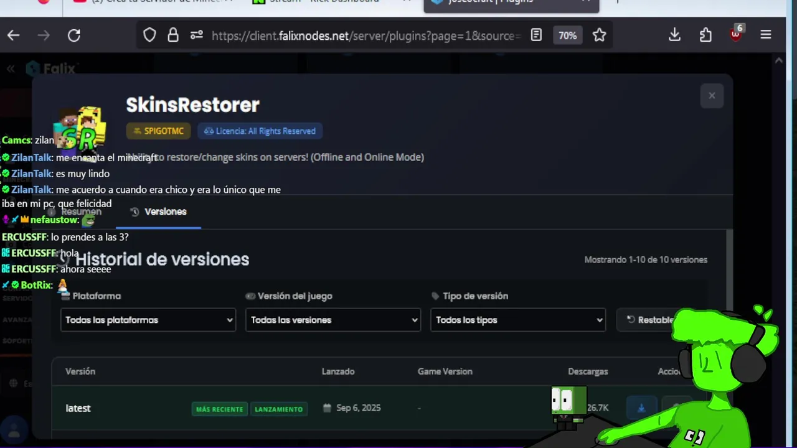The image size is (797, 448).
Task: Click the Game Version column header
Action: 445,371
